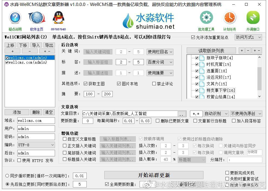Toggle 允许添加重复站点 checkbox
The image size is (268, 191).
(193, 37)
